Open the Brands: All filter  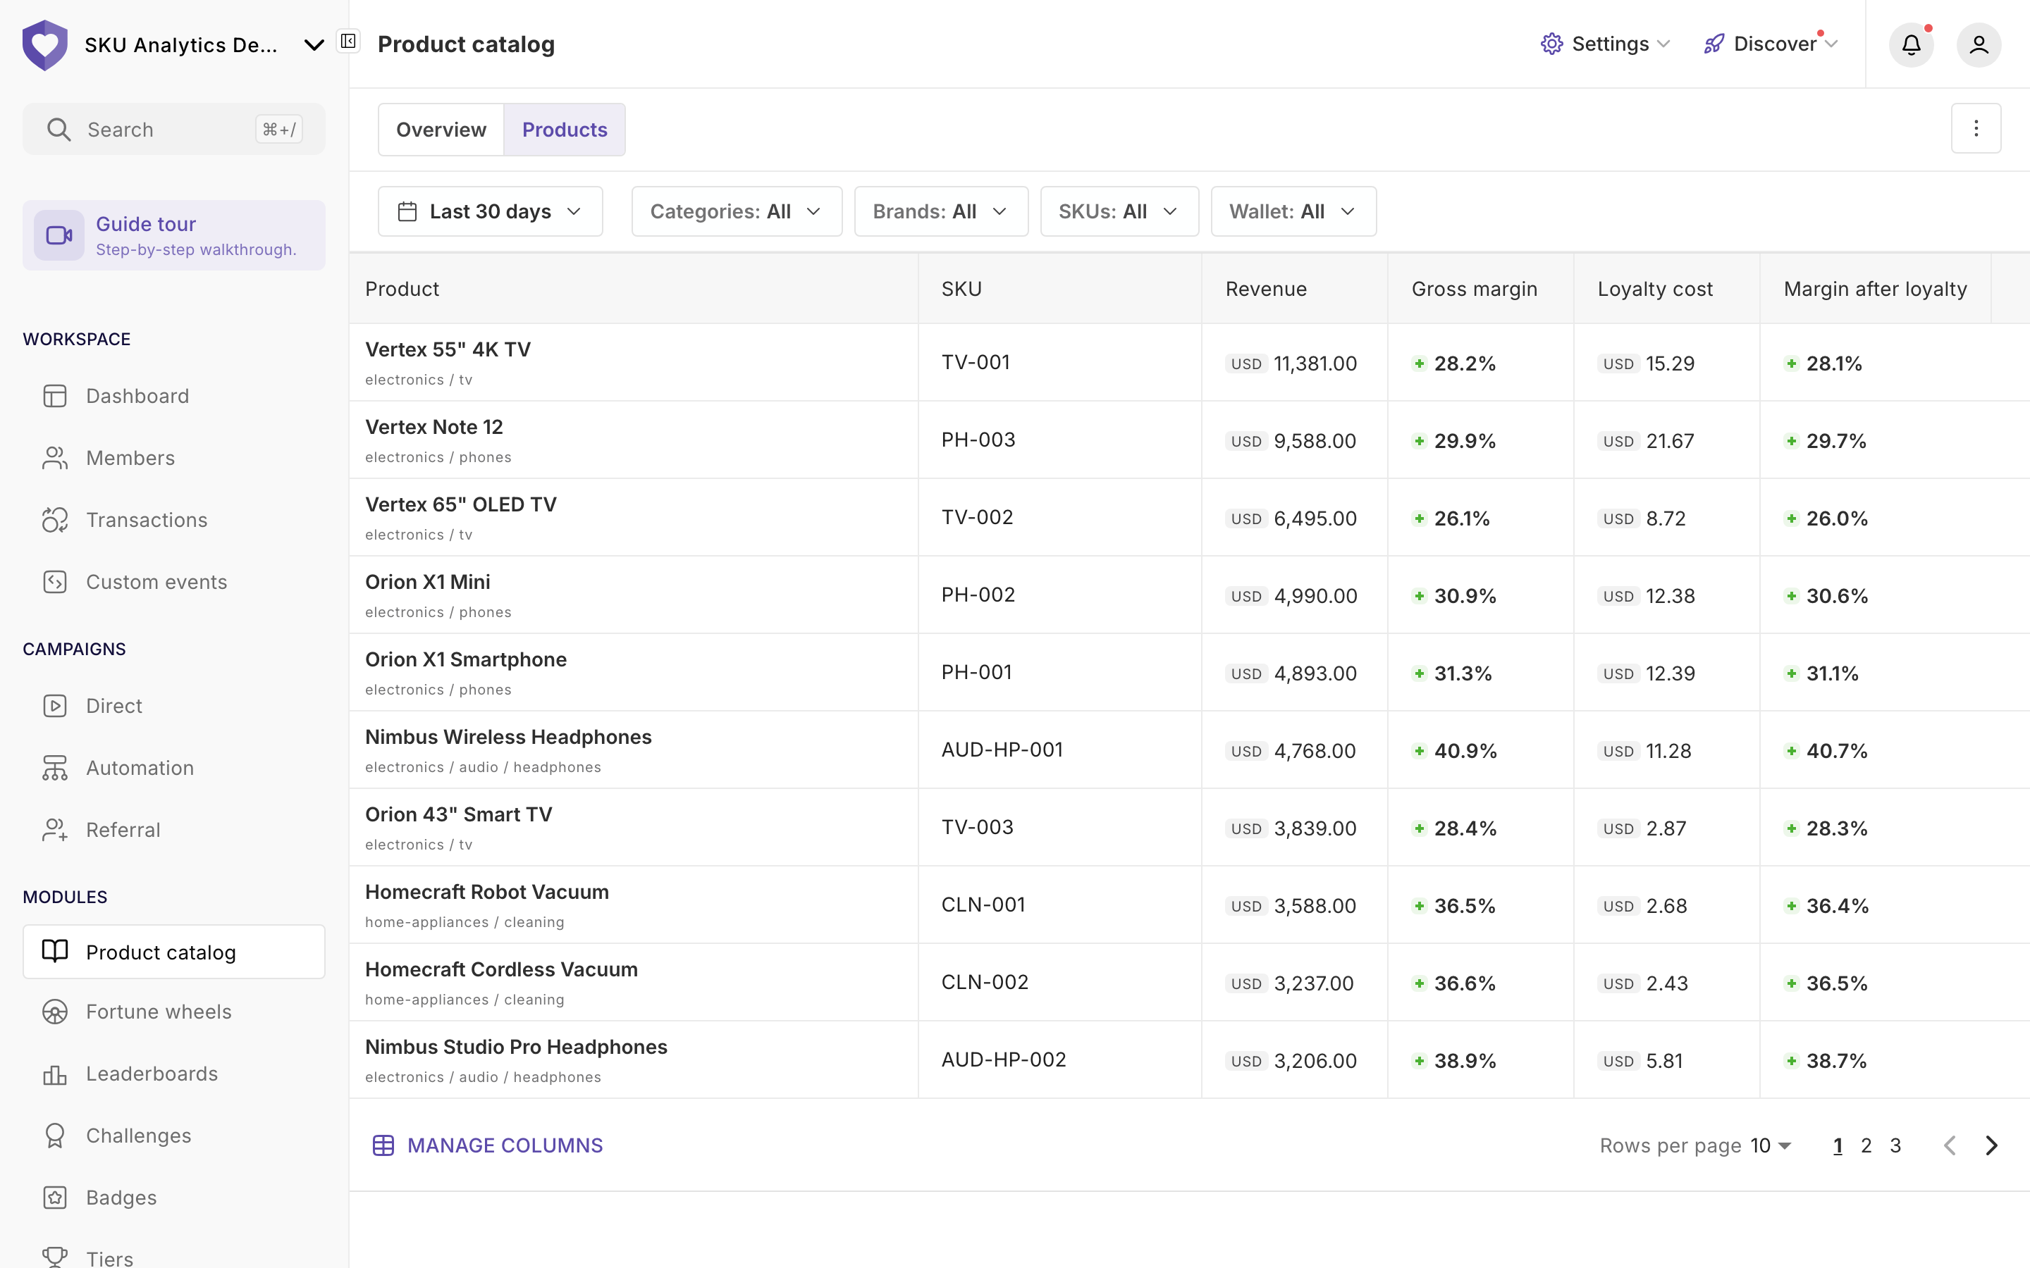tap(941, 211)
